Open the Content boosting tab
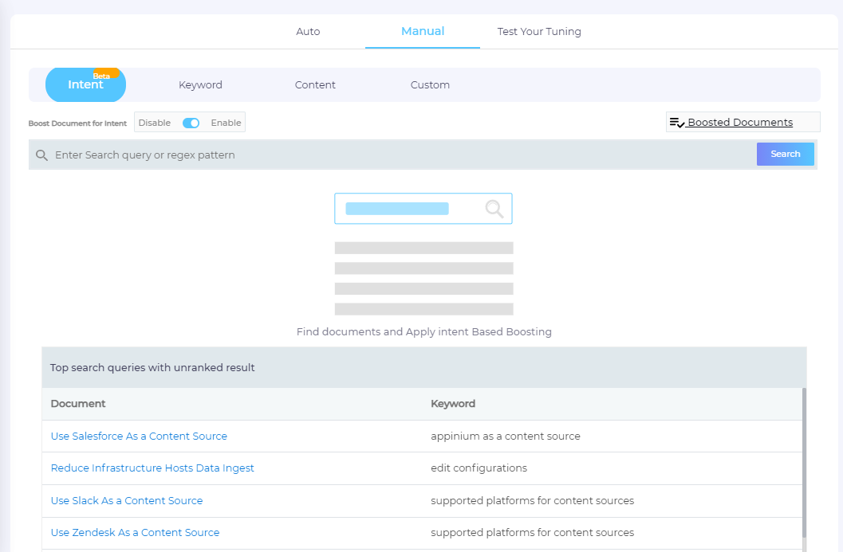 point(315,85)
